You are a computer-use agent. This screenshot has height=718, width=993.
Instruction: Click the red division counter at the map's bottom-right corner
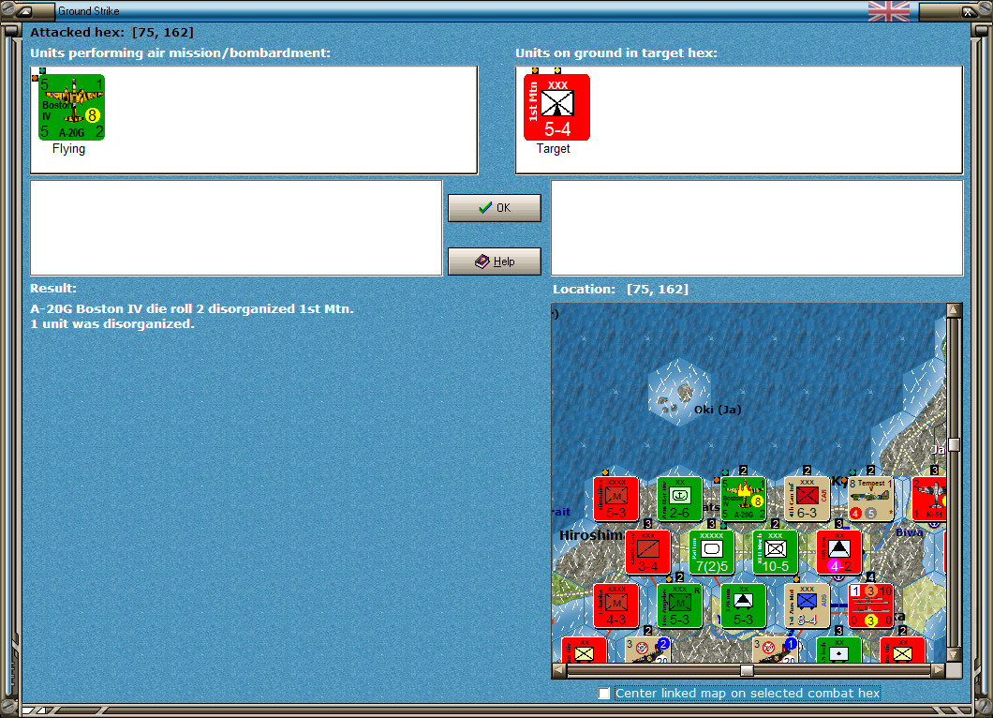click(902, 651)
